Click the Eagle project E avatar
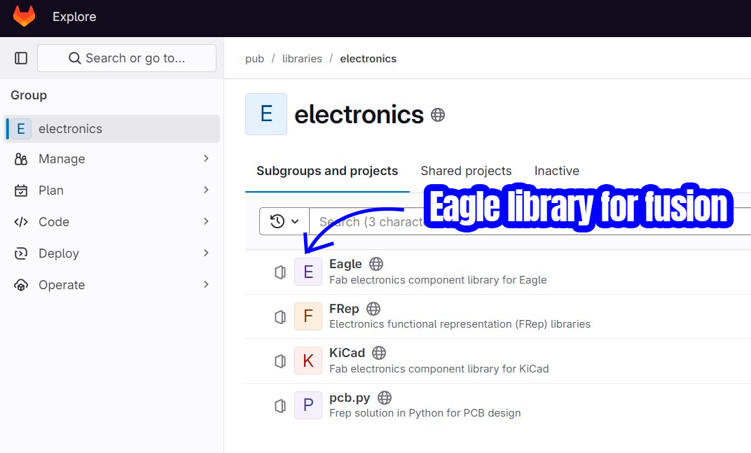The height and width of the screenshot is (453, 751). point(308,272)
